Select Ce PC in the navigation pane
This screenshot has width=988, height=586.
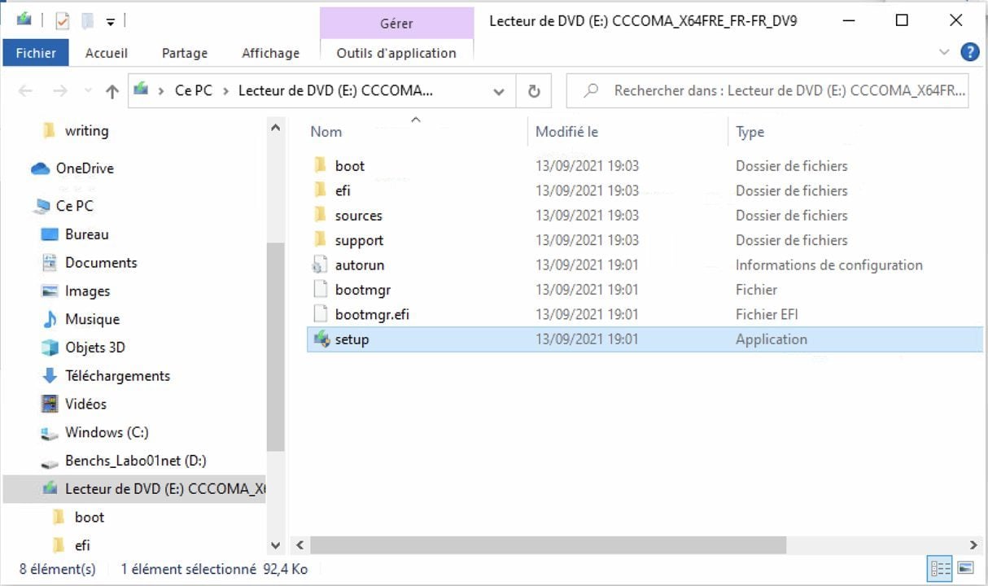(74, 206)
